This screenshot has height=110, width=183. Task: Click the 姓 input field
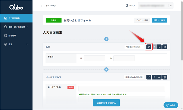(94, 58)
